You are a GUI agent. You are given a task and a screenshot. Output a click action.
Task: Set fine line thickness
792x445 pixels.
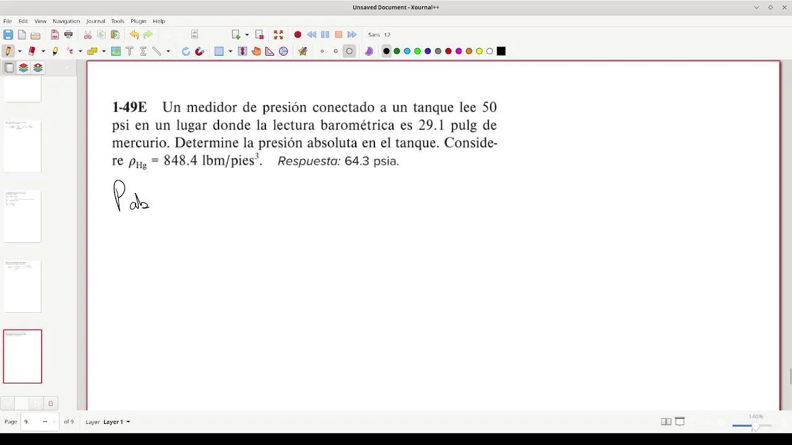[322, 51]
